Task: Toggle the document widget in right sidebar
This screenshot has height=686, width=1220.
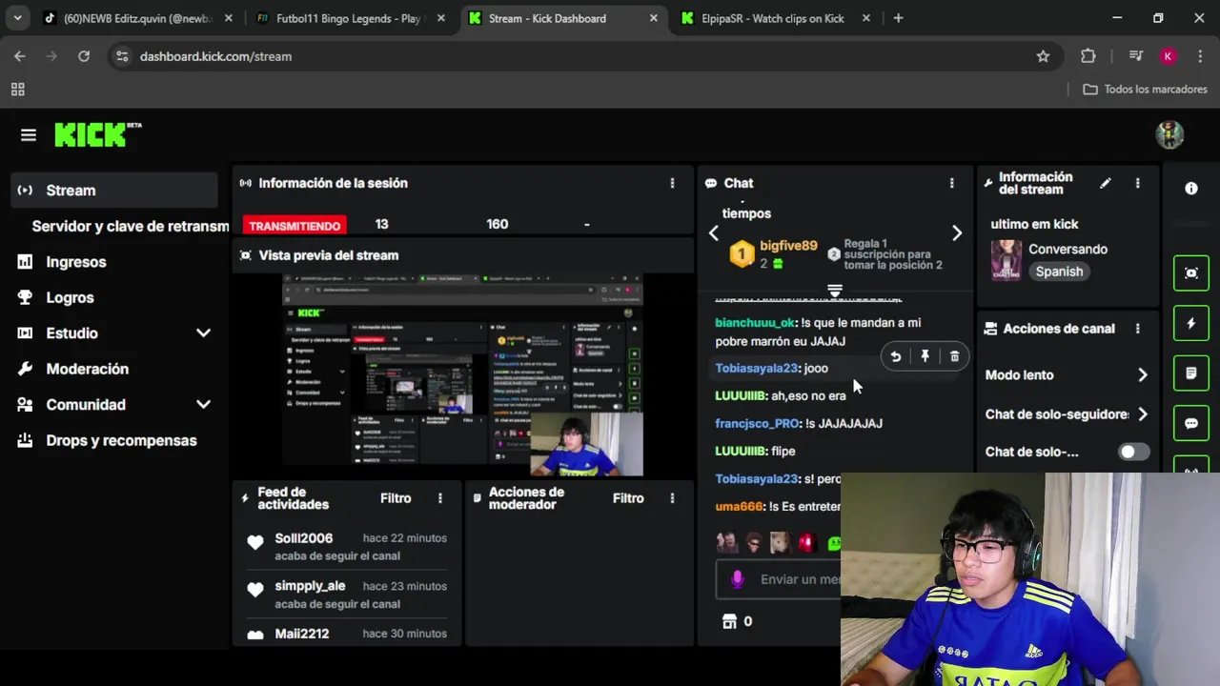Action: 1190,373
